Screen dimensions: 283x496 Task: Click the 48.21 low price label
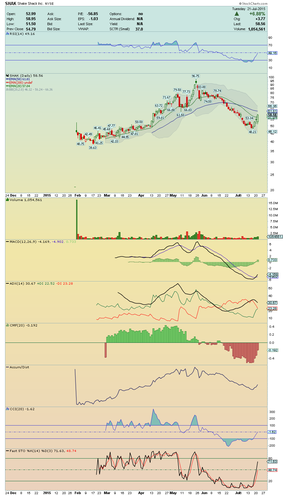coord(252,132)
